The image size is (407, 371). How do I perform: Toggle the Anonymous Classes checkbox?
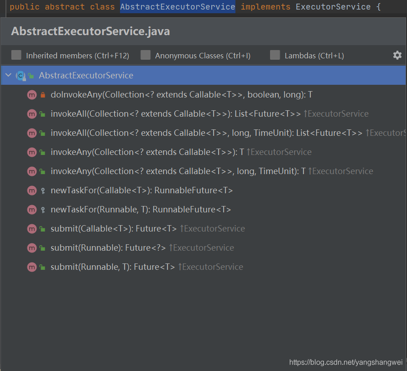coord(146,55)
